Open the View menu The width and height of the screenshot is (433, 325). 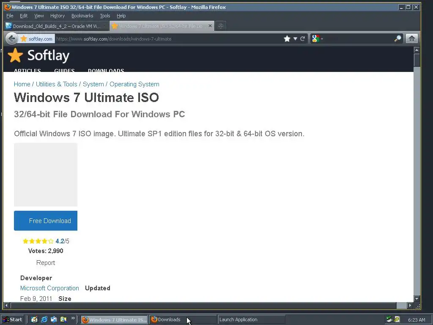[39, 16]
